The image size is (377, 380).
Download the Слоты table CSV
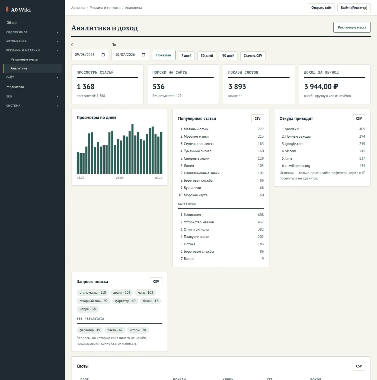click(359, 366)
